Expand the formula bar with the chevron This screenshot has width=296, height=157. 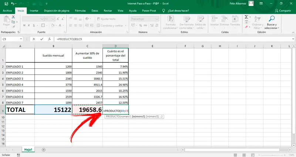pyautogui.click(x=293, y=39)
